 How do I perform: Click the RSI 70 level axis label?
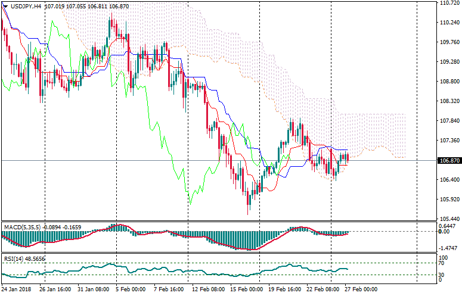[442, 263]
